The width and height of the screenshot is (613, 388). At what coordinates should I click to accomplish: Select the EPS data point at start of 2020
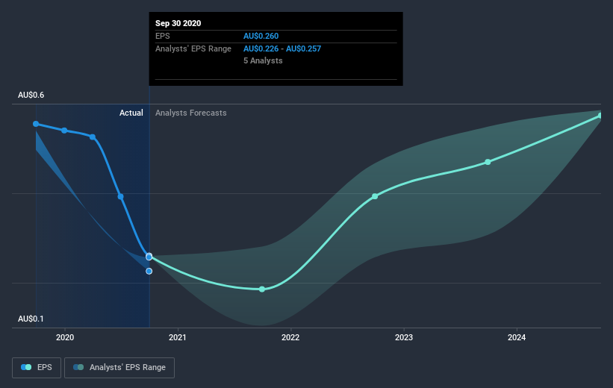pos(64,131)
